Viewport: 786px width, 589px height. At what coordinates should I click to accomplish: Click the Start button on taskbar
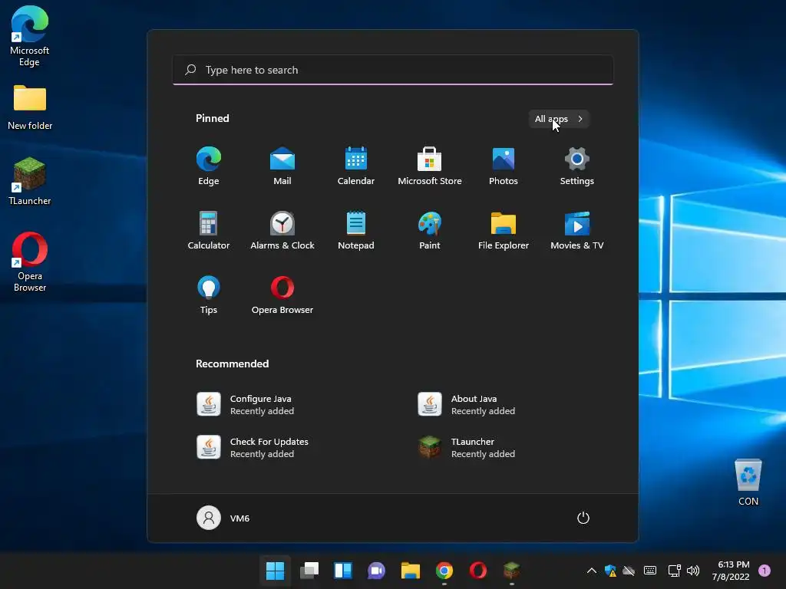(x=276, y=571)
